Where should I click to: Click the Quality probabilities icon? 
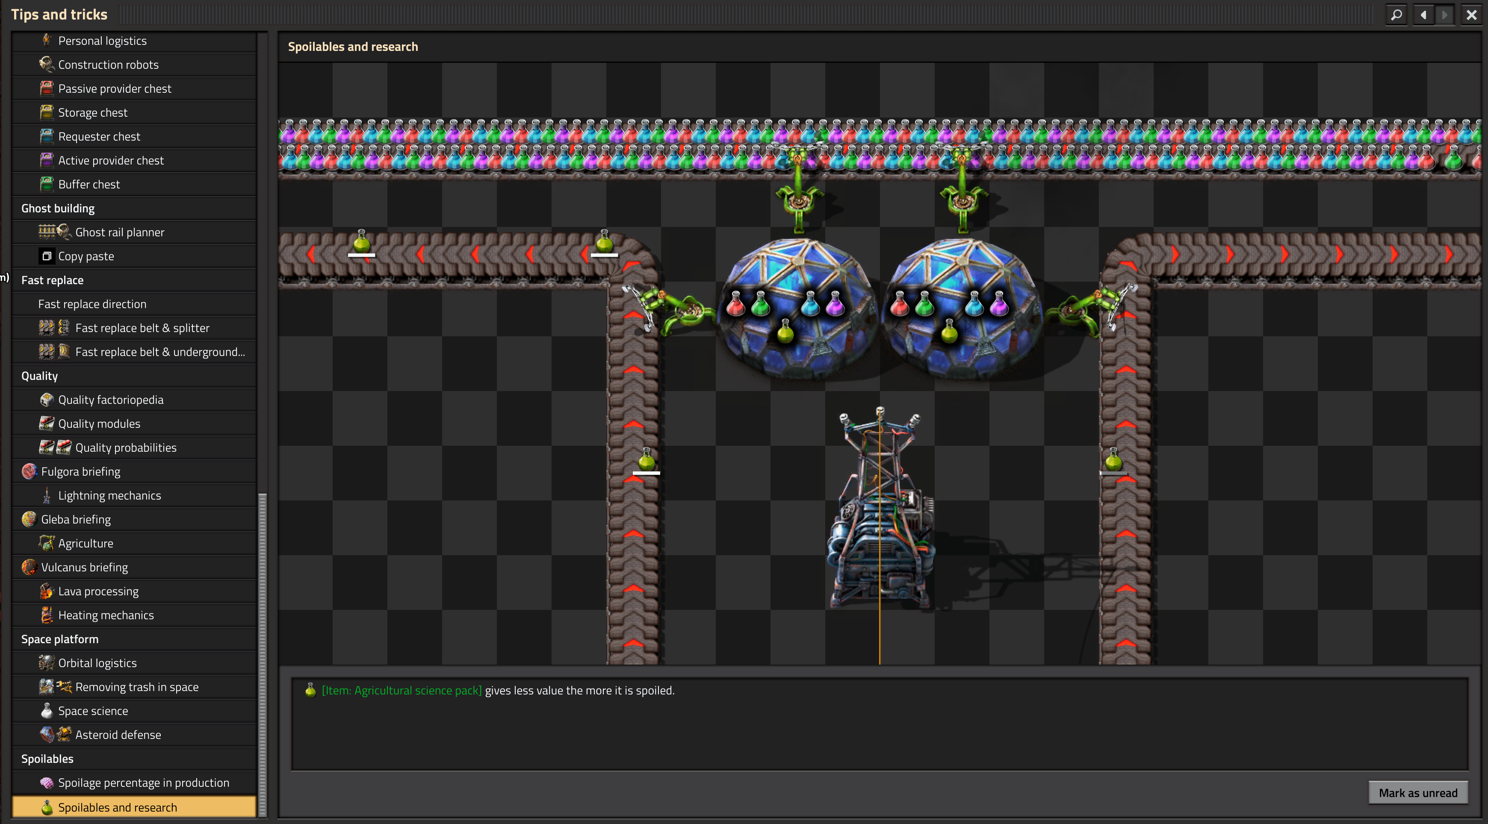click(x=55, y=447)
